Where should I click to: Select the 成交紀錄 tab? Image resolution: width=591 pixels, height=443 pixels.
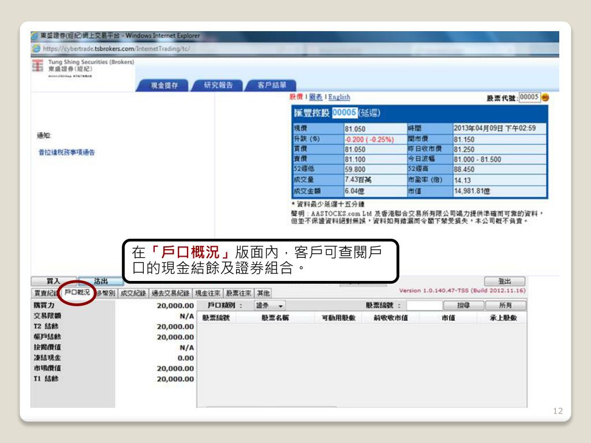click(x=133, y=293)
